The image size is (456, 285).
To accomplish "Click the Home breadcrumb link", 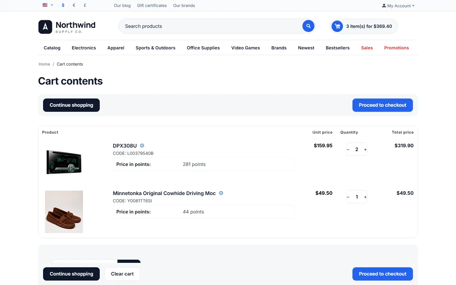I will click(x=44, y=64).
